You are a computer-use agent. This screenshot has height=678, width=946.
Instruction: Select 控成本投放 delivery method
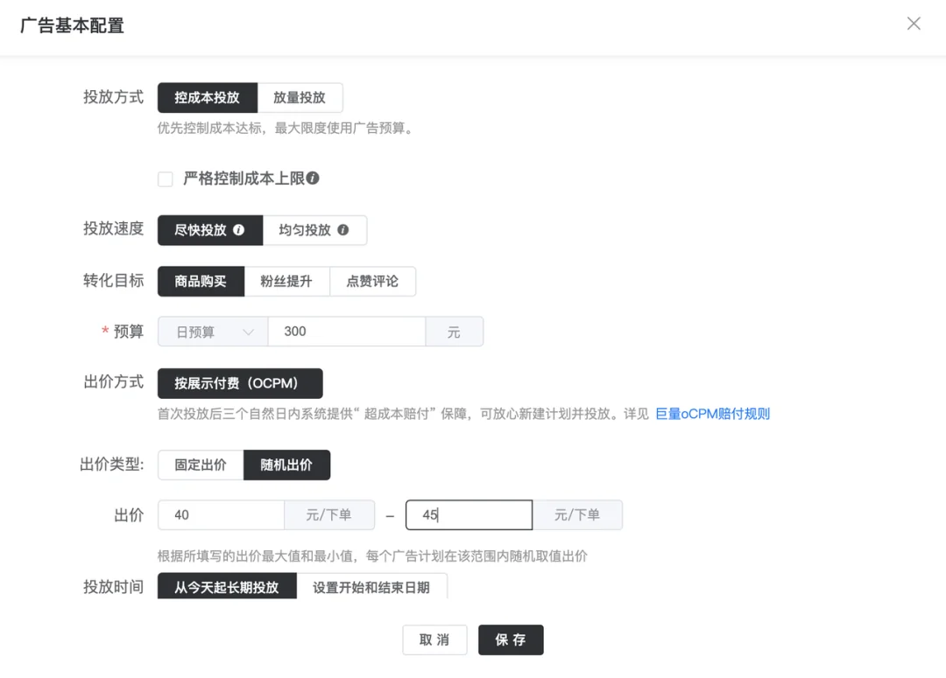208,98
